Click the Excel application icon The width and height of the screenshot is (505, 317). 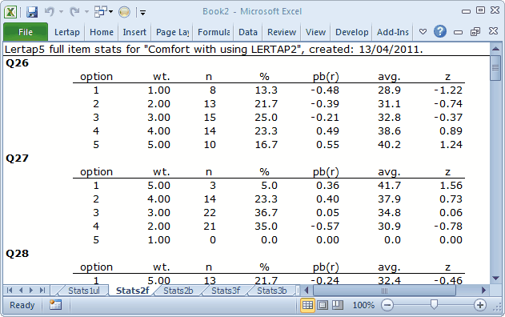10,12
